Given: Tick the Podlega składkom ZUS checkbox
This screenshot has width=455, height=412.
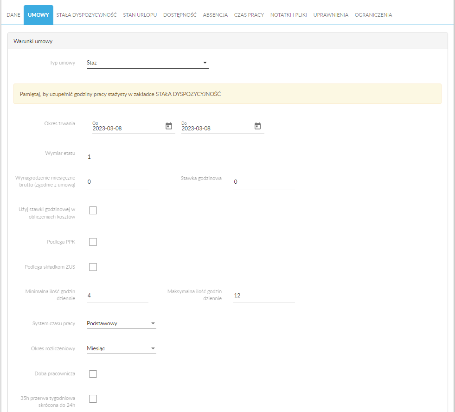Looking at the screenshot, I should 93,267.
